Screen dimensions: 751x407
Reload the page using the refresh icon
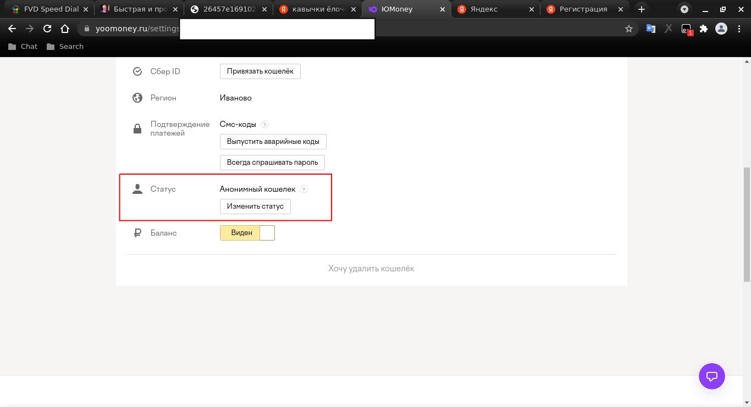47,29
